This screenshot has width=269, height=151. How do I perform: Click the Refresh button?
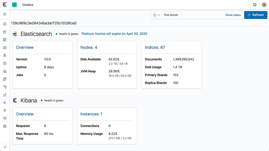tap(256, 15)
